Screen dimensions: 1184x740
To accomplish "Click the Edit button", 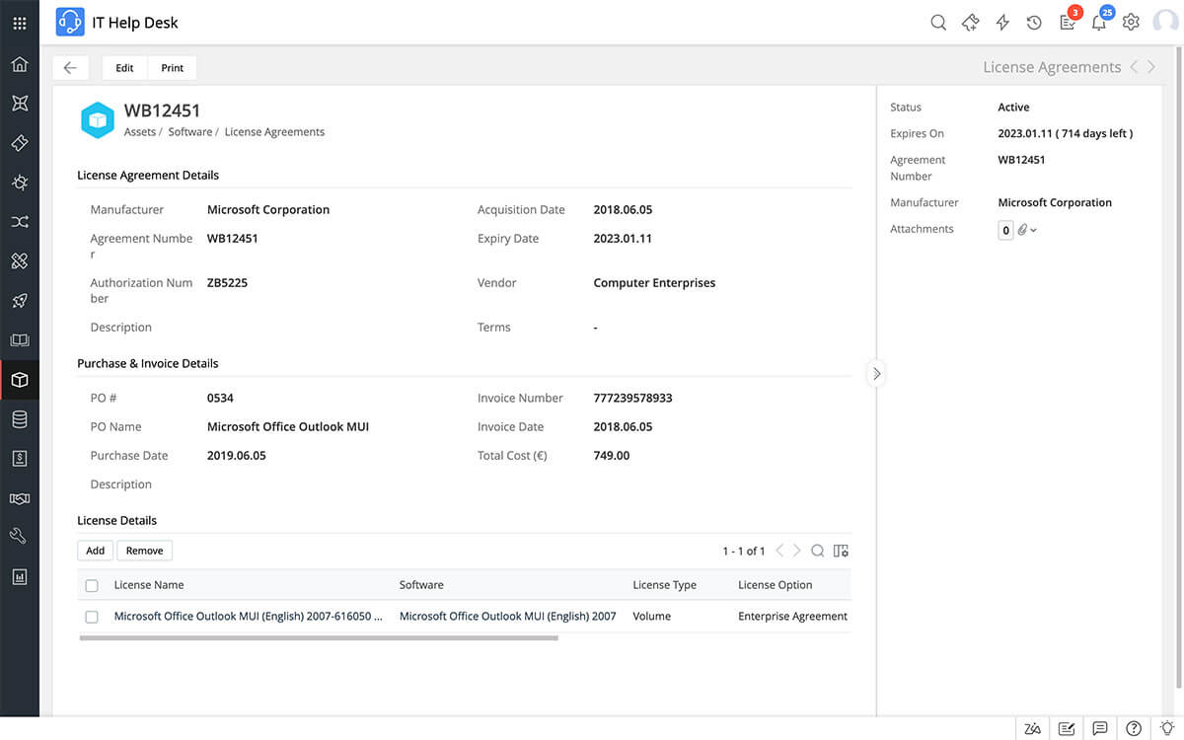I will (x=123, y=67).
